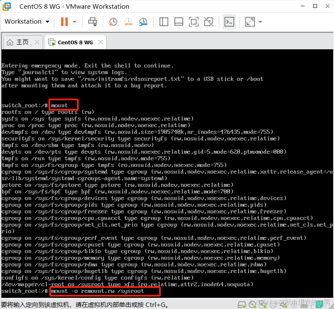Click the 'cgroup on /sys/fs/cgroup/cpuset' line
The height and width of the screenshot is (309, 334).
pos(140,244)
